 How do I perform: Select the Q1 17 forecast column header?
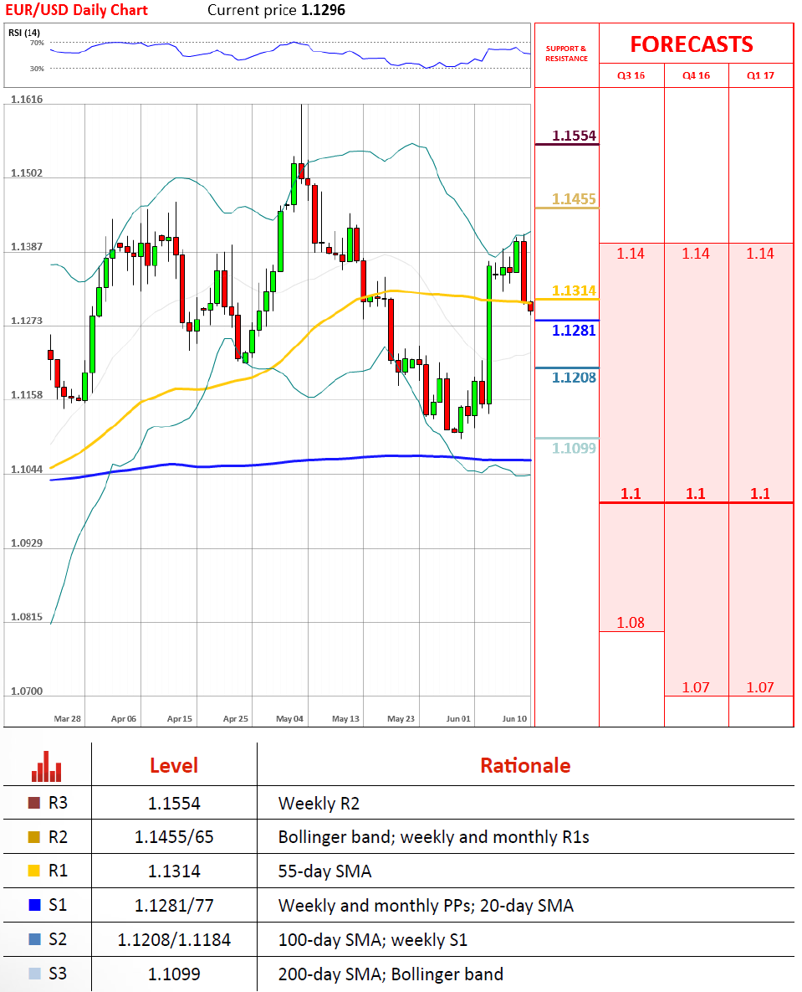pos(760,75)
